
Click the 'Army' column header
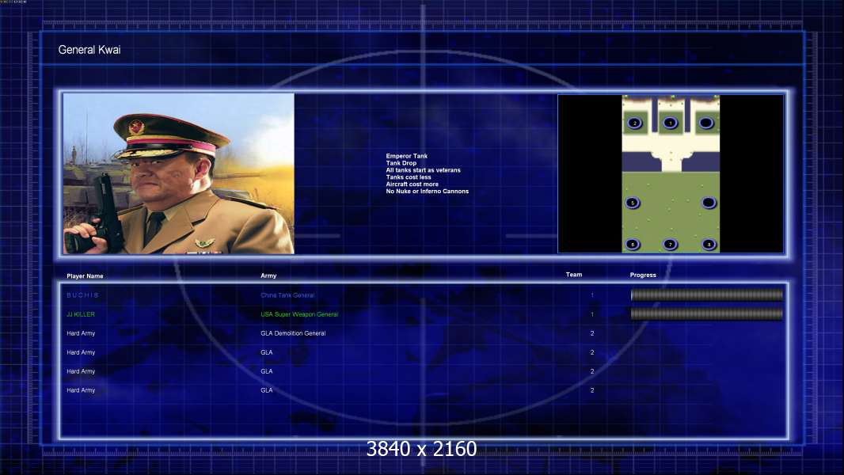268,275
